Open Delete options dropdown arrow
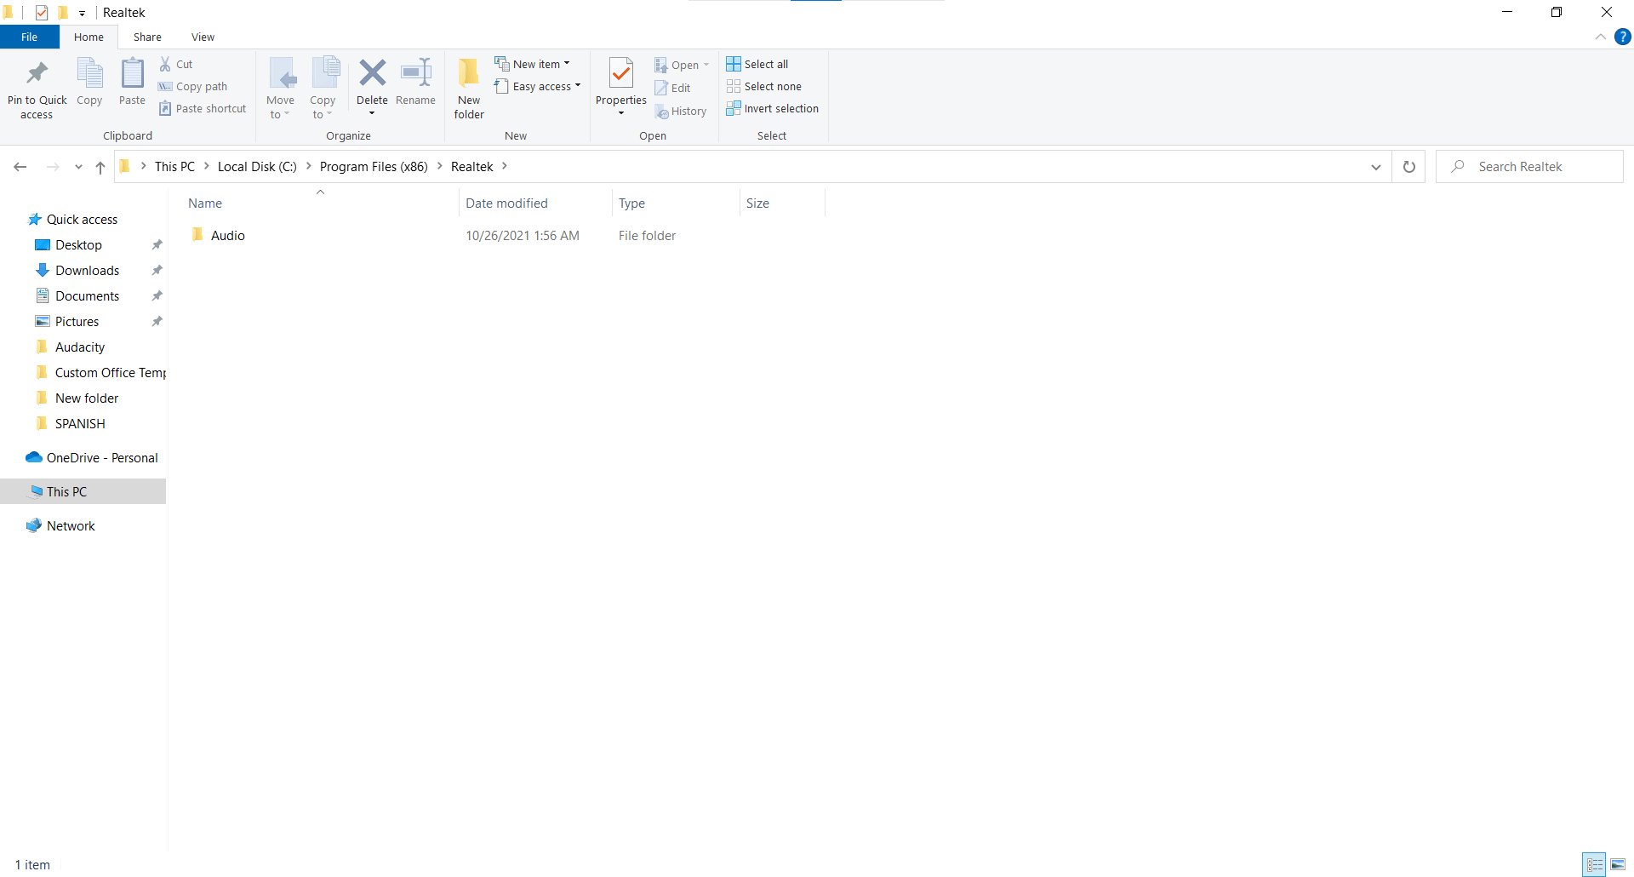The height and width of the screenshot is (877, 1634). (x=372, y=113)
